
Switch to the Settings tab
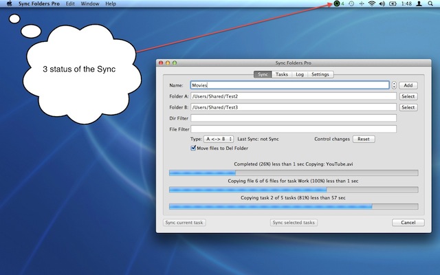(320, 74)
